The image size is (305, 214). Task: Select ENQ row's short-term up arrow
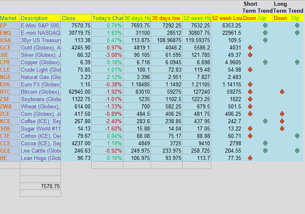click(265, 33)
